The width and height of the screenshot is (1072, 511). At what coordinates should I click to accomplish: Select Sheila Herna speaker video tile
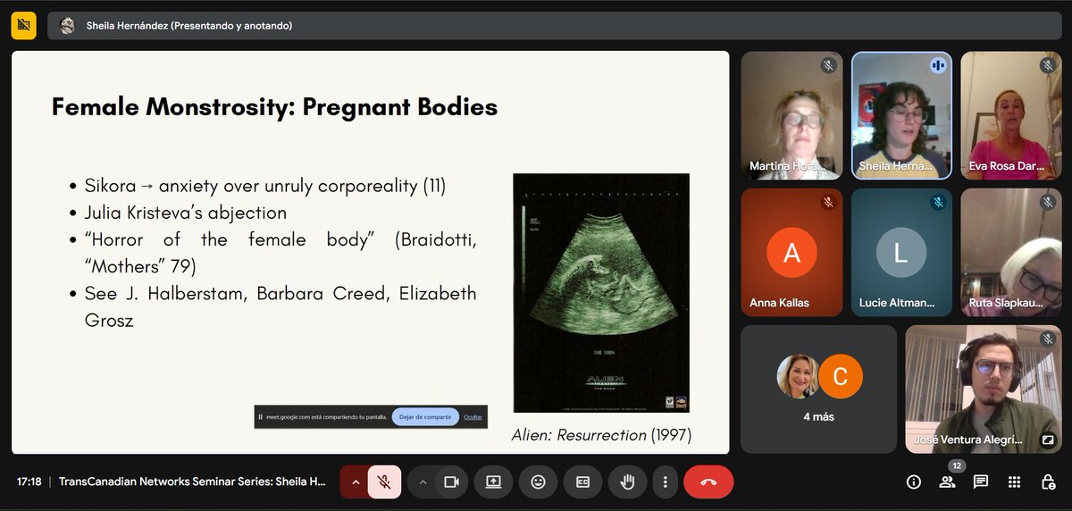[901, 115]
